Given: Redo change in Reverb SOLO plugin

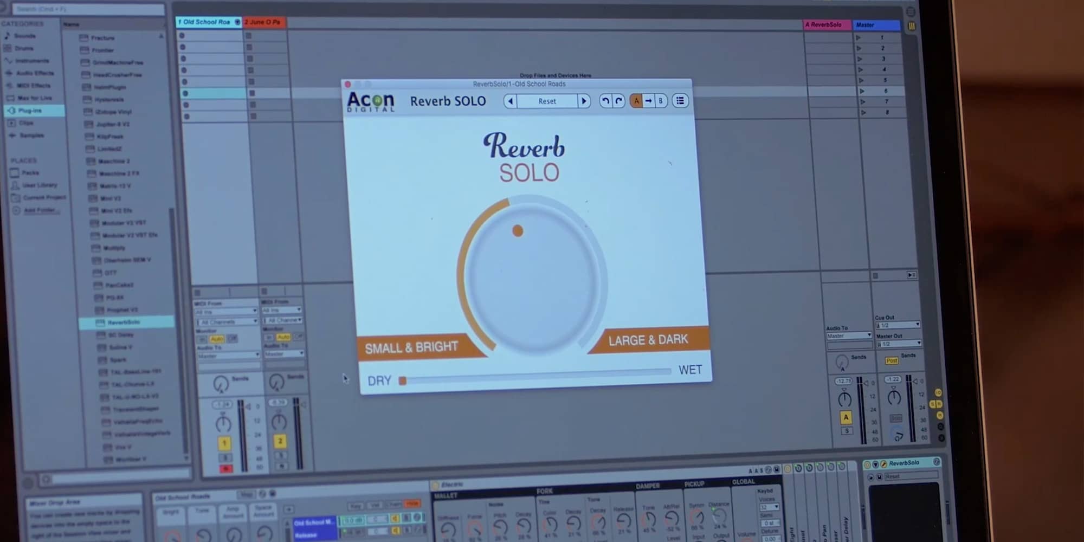Looking at the screenshot, I should 618,101.
